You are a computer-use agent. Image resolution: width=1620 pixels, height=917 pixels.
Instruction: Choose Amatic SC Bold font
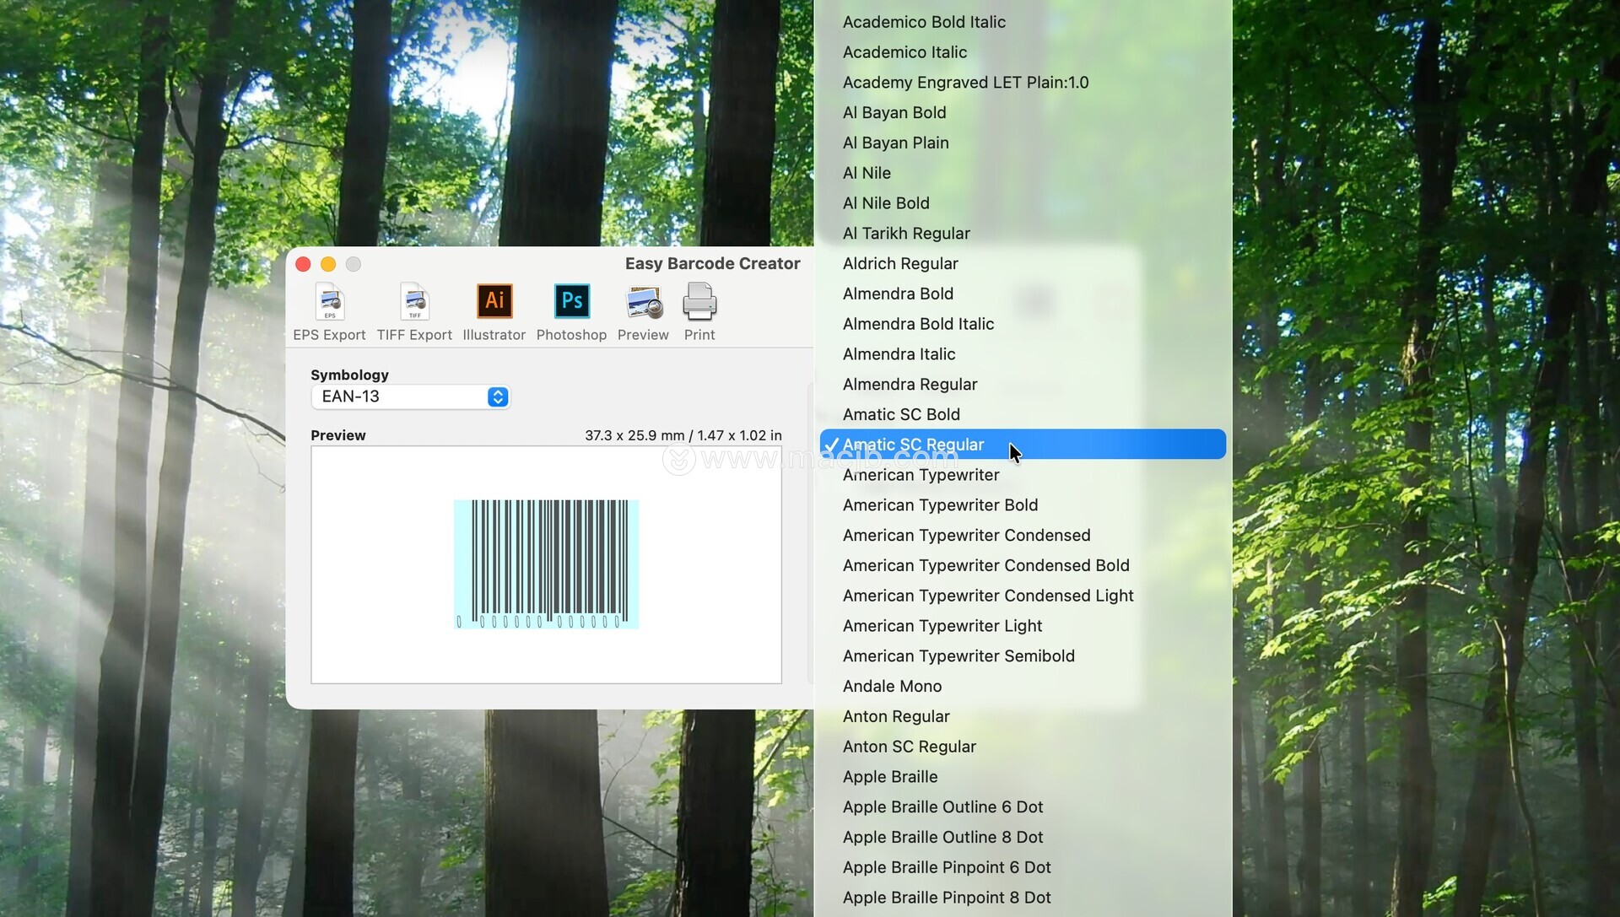click(x=901, y=414)
